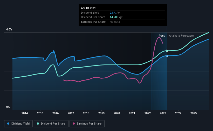
Task: Click the 2025 x-axis label
Action: coord(194,113)
